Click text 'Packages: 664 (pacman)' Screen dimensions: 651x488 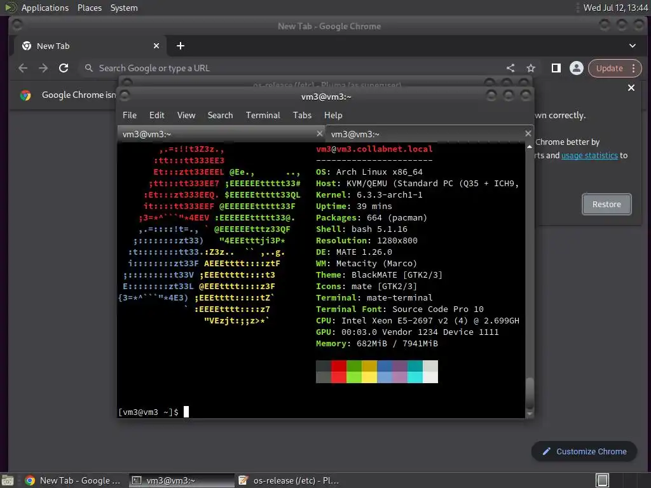371,218
